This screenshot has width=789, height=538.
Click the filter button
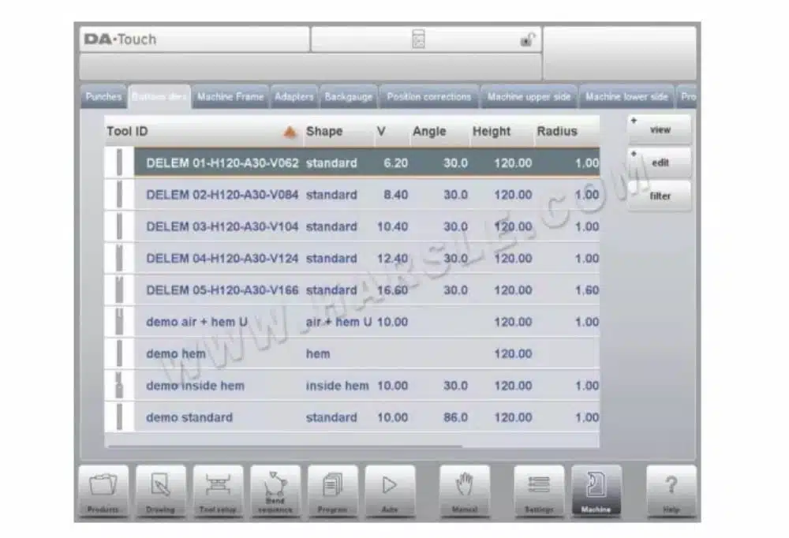(x=660, y=196)
